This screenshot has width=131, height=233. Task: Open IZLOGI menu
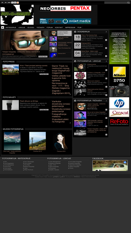[31, 28]
